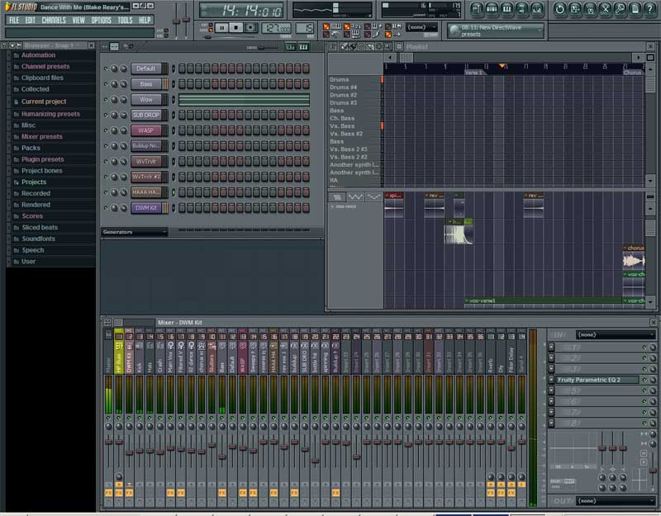661x516 pixels.
Task: Mute the Bass channel LED
Action: (106, 84)
